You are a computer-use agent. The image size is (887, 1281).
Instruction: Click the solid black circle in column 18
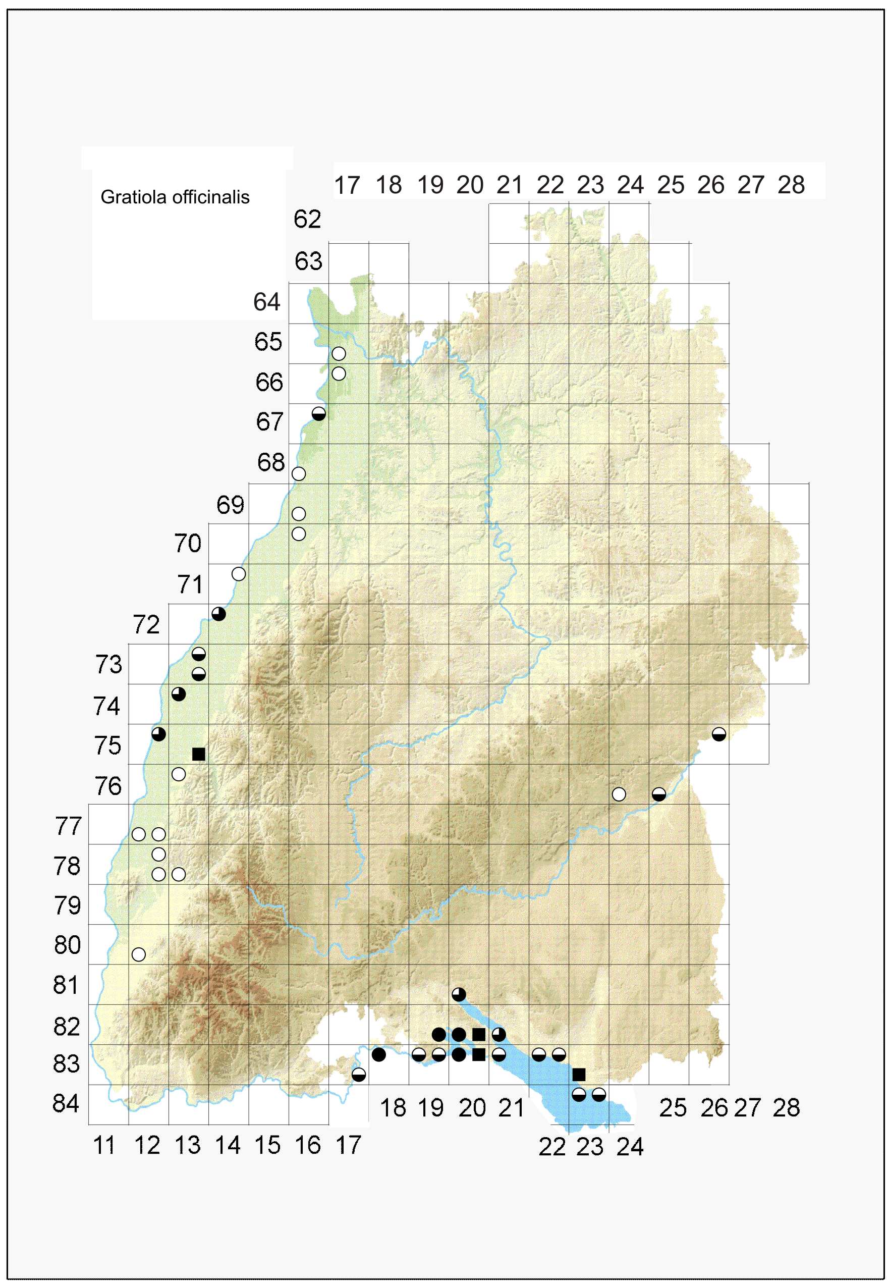pyautogui.click(x=378, y=1054)
